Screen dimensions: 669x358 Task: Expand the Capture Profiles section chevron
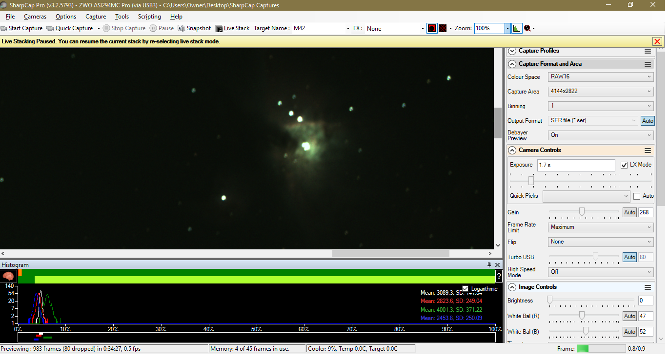click(512, 51)
